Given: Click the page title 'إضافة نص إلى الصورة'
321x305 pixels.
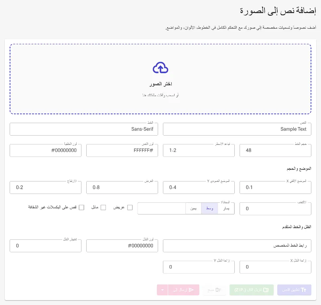Looking at the screenshot, I should point(278,10).
